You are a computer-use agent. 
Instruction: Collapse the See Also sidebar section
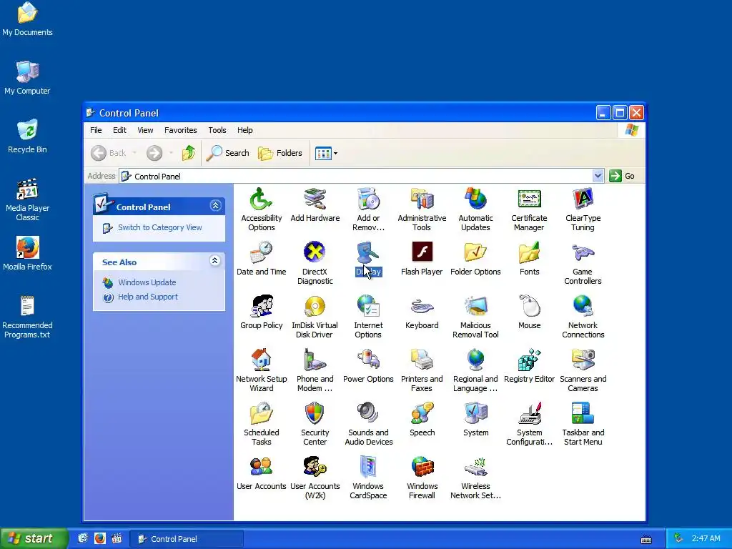coord(214,260)
